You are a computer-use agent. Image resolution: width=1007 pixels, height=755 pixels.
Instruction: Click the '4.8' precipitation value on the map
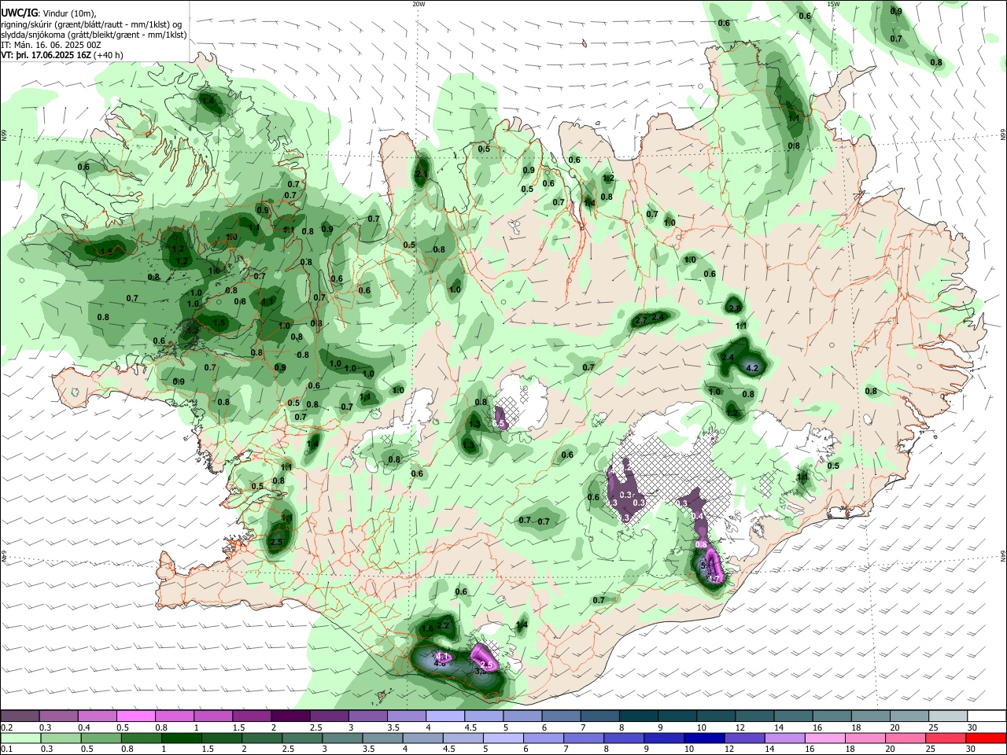pos(440,663)
